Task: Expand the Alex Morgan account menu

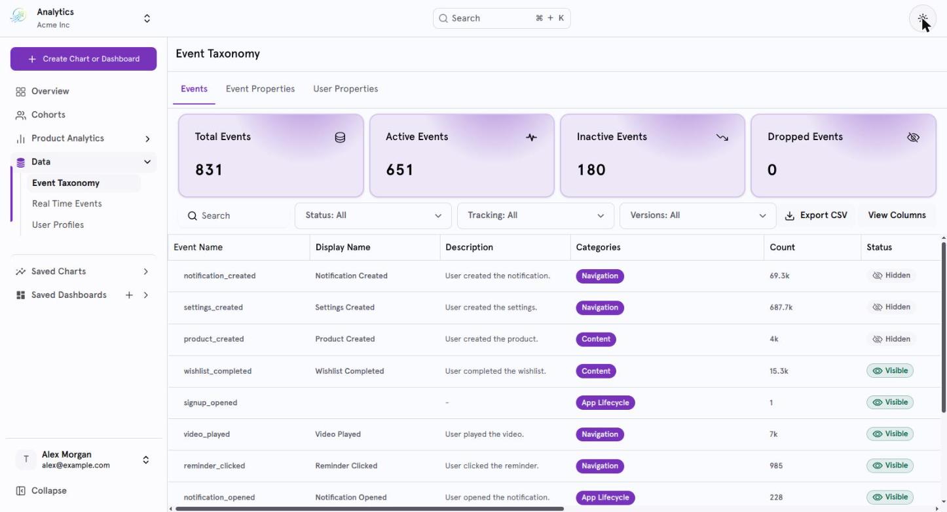Action: tap(83, 460)
